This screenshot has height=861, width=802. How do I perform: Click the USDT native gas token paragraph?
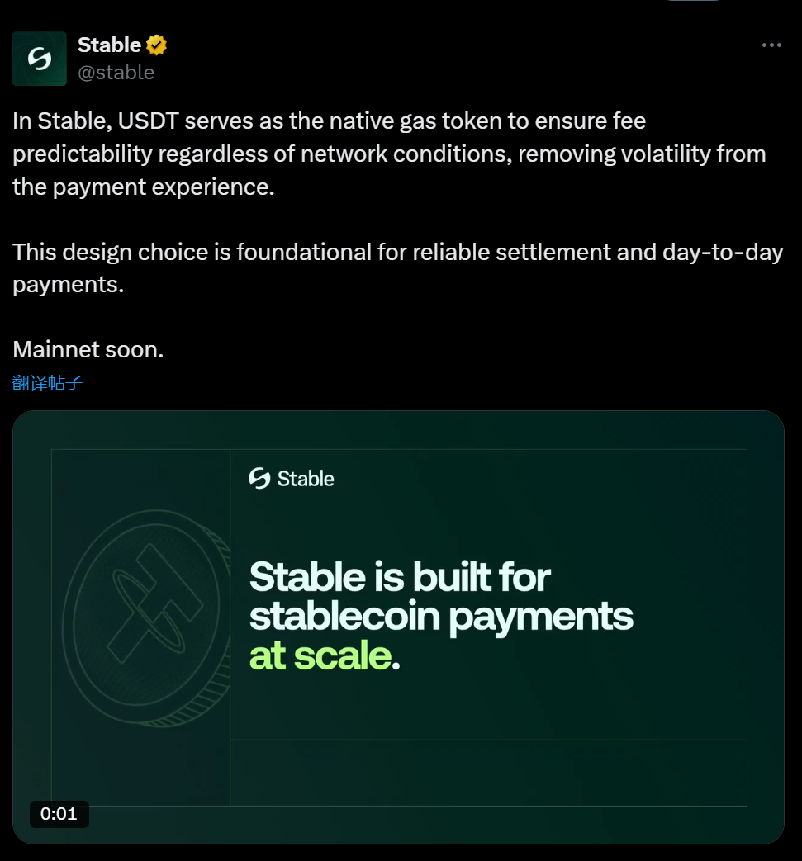point(329,121)
